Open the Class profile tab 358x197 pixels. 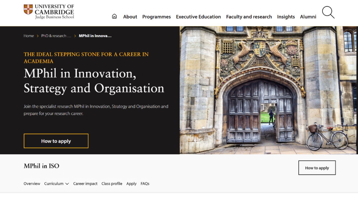(x=112, y=184)
